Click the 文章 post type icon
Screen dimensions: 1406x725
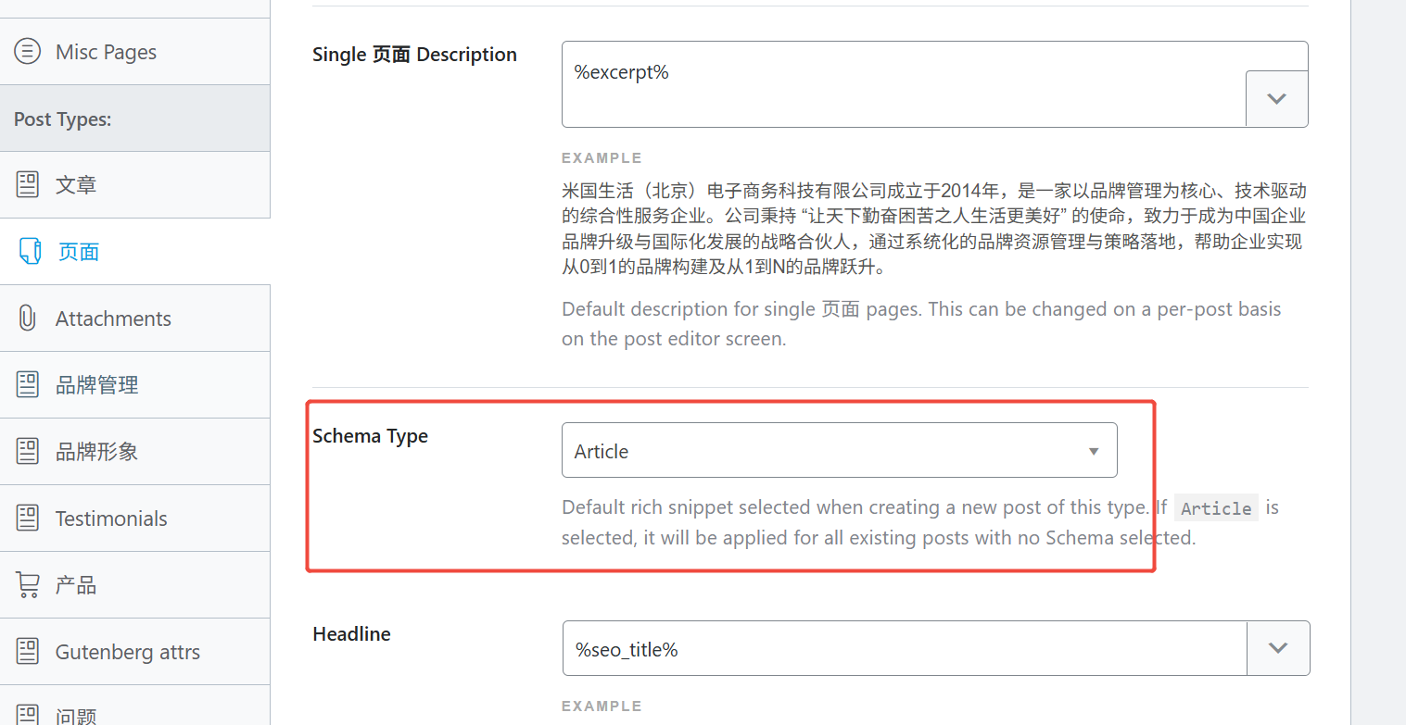pos(28,185)
